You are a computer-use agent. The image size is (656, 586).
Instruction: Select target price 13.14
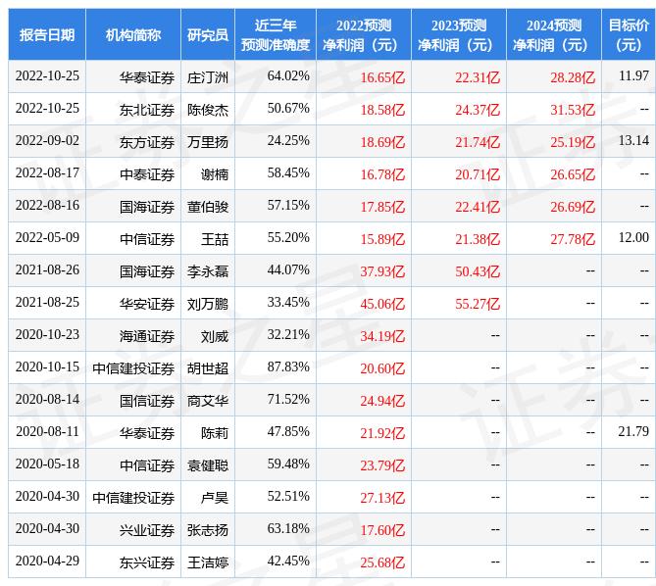633,140
